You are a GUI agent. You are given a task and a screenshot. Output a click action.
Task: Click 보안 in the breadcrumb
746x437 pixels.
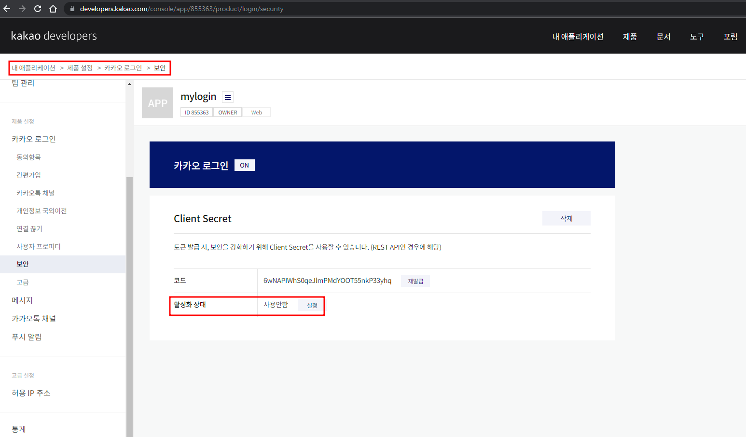[x=160, y=68]
